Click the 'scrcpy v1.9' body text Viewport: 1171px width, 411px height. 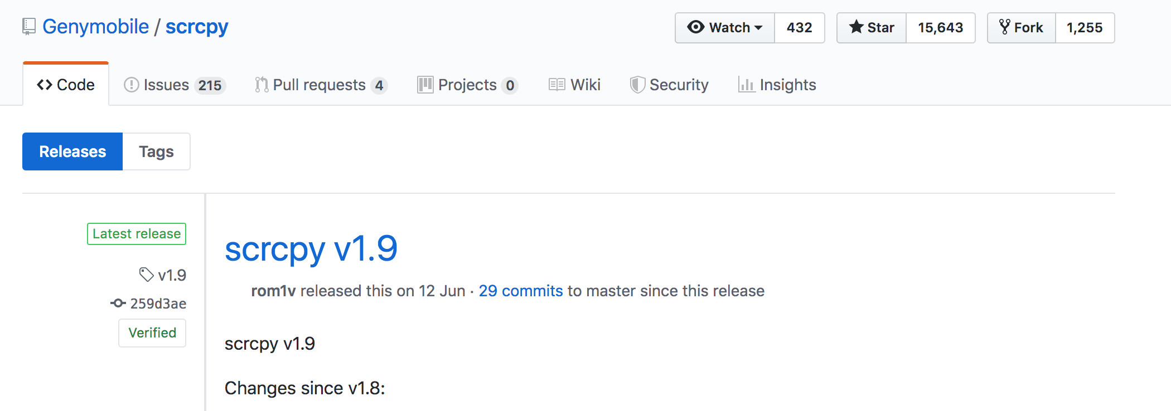coord(270,344)
